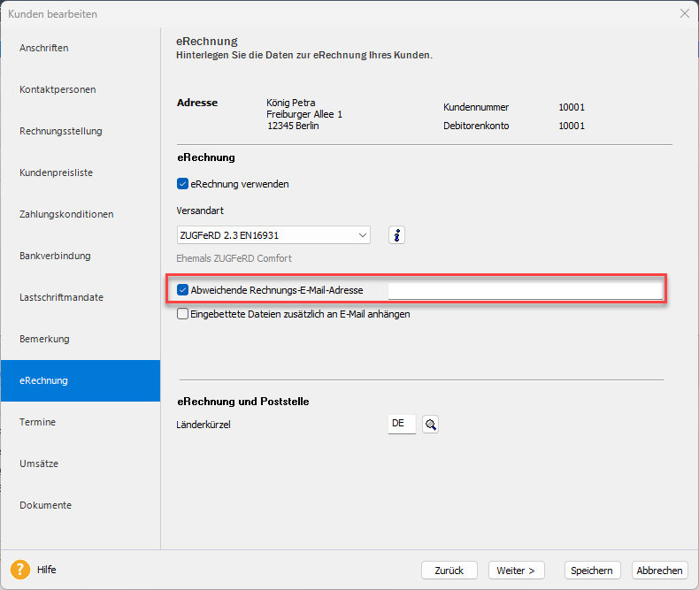Open Länderkürzel search magnifier icon
This screenshot has height=590, width=699.
(x=430, y=425)
